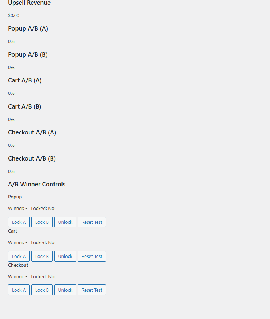Lock variant A for Checkout test

[19, 290]
